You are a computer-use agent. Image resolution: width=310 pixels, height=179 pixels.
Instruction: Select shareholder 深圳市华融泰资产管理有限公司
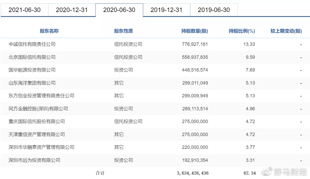[x=42, y=147]
